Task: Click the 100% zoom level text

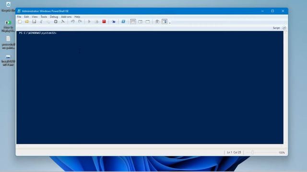Action: [282, 152]
